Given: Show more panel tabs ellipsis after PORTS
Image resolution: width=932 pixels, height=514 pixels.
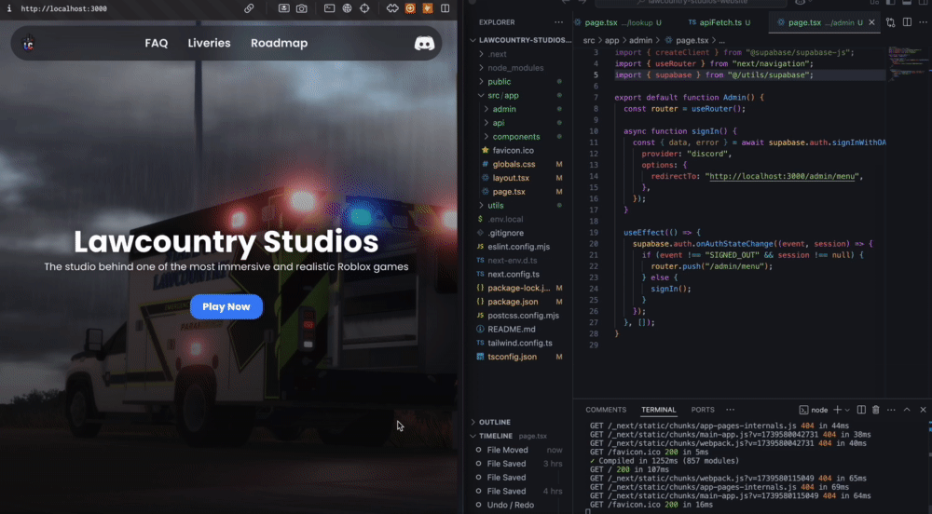Looking at the screenshot, I should [730, 410].
